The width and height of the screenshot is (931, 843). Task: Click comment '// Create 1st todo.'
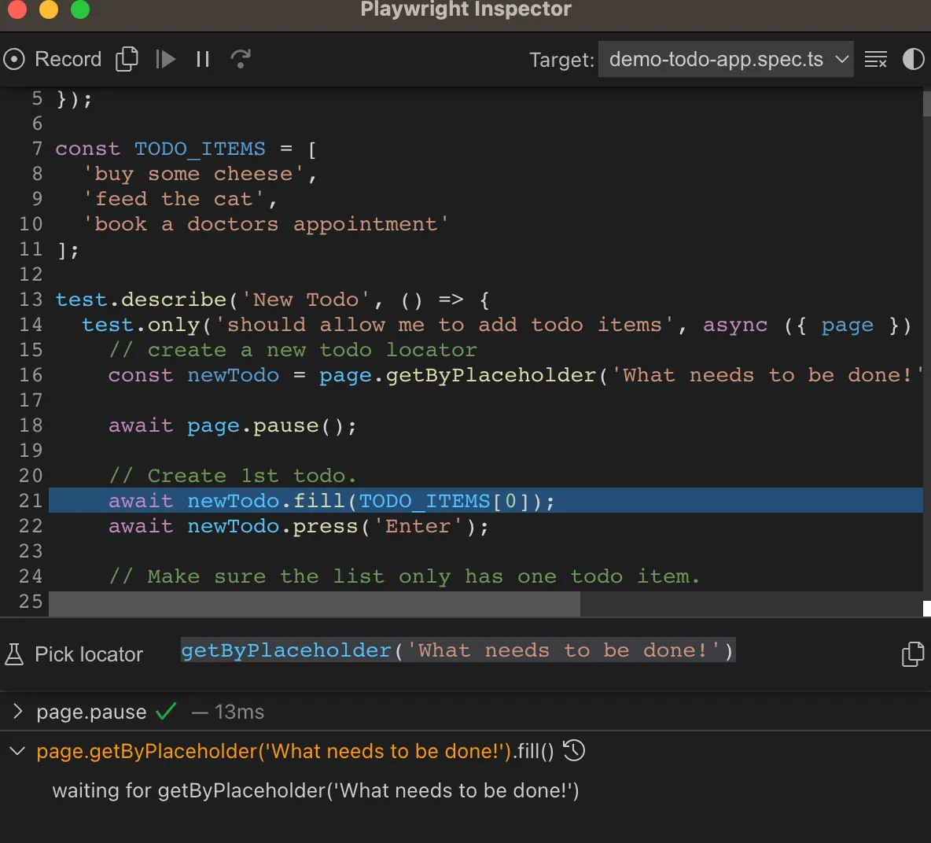tap(233, 476)
